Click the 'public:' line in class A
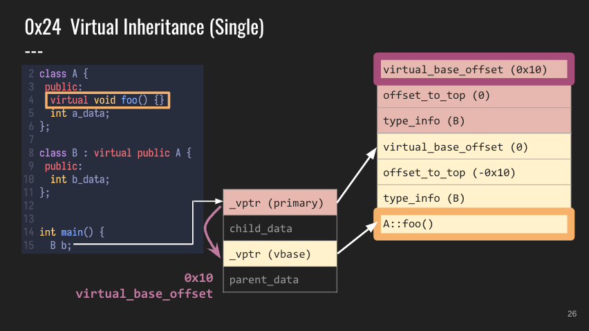Viewport: 589px width, 331px height. tap(63, 86)
